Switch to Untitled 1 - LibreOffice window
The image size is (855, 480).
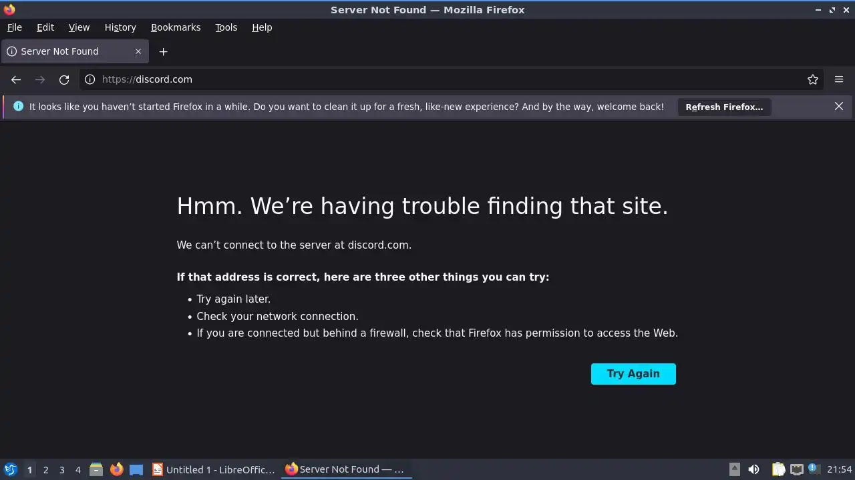coord(214,469)
